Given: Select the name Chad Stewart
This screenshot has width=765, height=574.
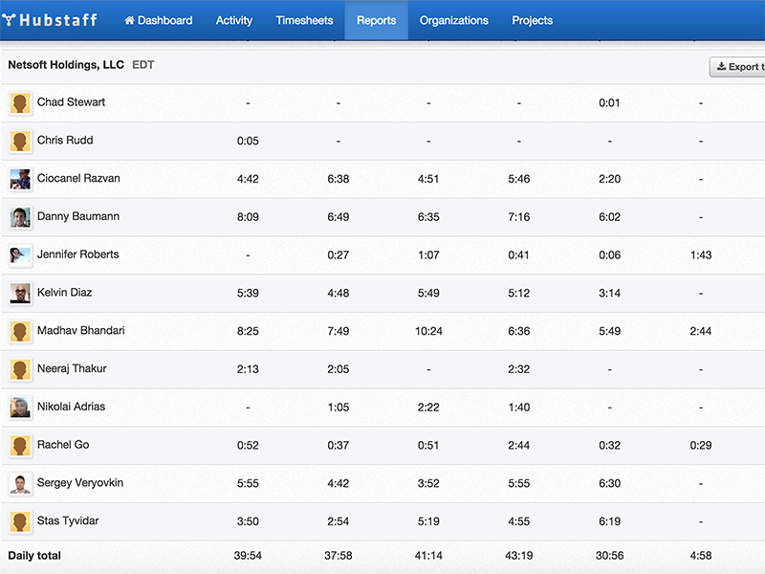Looking at the screenshot, I should tap(71, 102).
